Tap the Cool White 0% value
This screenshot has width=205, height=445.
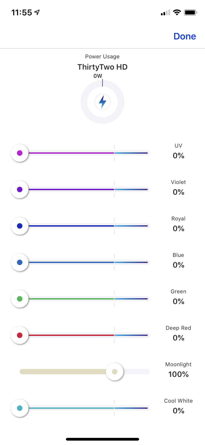pos(178,411)
